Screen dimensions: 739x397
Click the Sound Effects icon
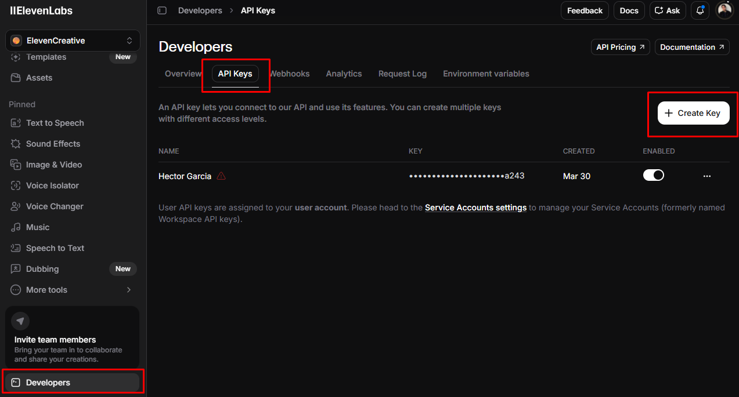(x=16, y=144)
